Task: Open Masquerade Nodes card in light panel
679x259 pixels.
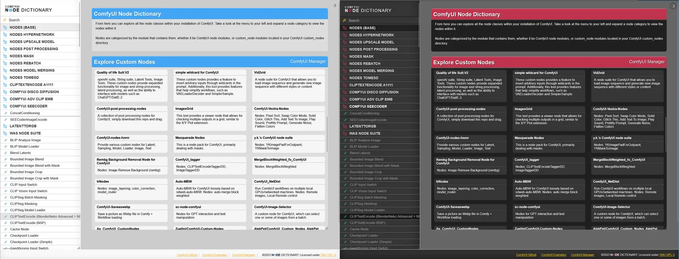Action: pyautogui.click(x=210, y=144)
